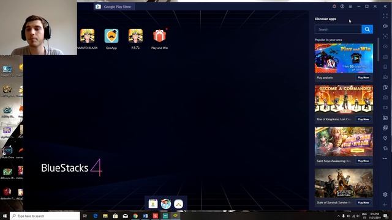Viewport: 392px width, 220px height.
Task: Toggle the eye icon in side toolbar
Action: [x=385, y=46]
